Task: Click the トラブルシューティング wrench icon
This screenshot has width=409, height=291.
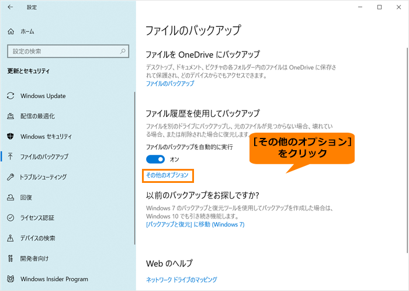Action: (11, 177)
